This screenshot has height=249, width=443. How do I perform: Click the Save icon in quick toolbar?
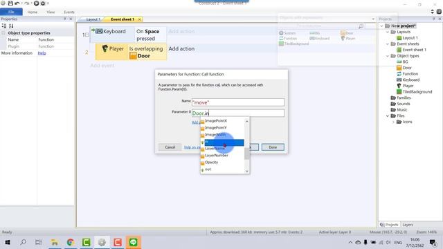coord(10,3)
